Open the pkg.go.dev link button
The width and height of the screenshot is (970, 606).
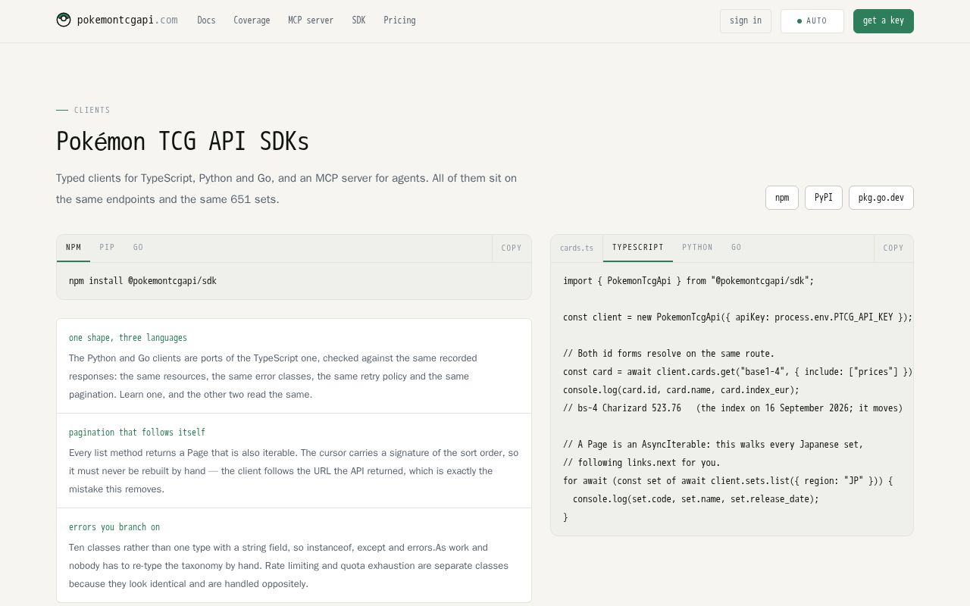pyautogui.click(x=881, y=198)
